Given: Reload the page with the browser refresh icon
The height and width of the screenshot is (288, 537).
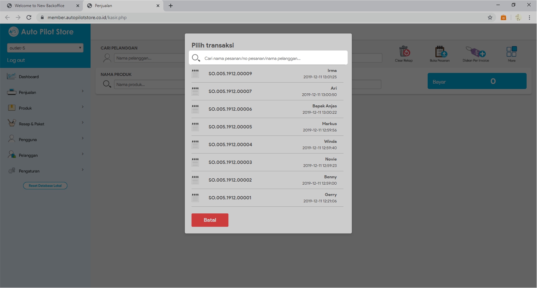Looking at the screenshot, I should tap(29, 17).
